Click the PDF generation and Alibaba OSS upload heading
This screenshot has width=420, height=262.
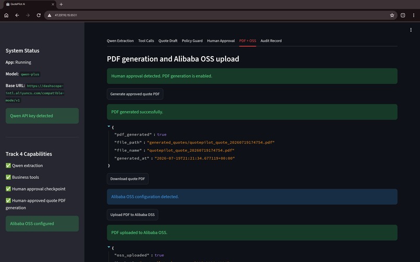coord(173,59)
